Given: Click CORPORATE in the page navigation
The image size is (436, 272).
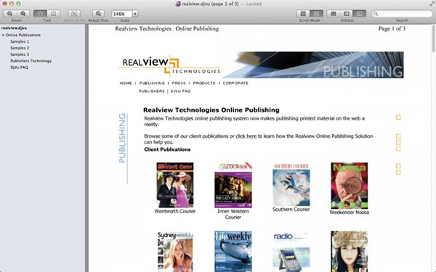Looking at the screenshot, I should tap(235, 83).
